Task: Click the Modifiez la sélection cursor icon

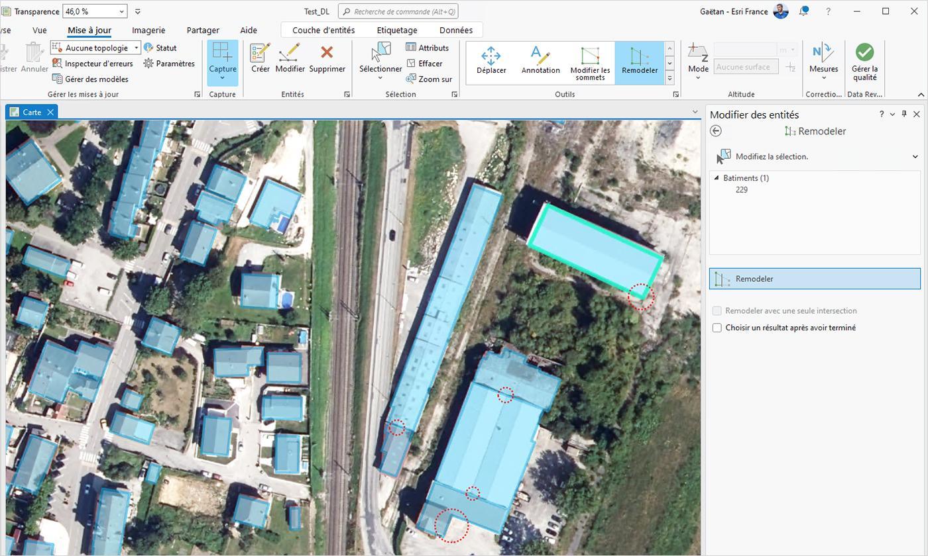Action: [x=723, y=157]
